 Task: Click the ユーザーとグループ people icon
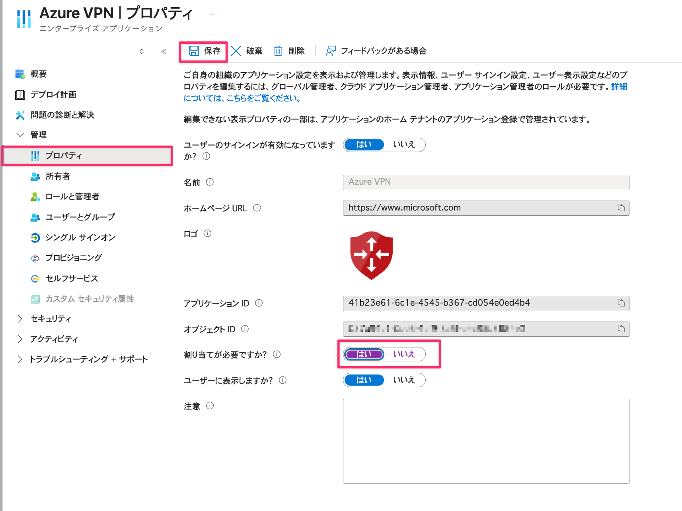(x=35, y=217)
